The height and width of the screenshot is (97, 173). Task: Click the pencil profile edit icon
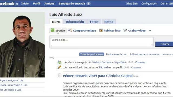pos(59,67)
